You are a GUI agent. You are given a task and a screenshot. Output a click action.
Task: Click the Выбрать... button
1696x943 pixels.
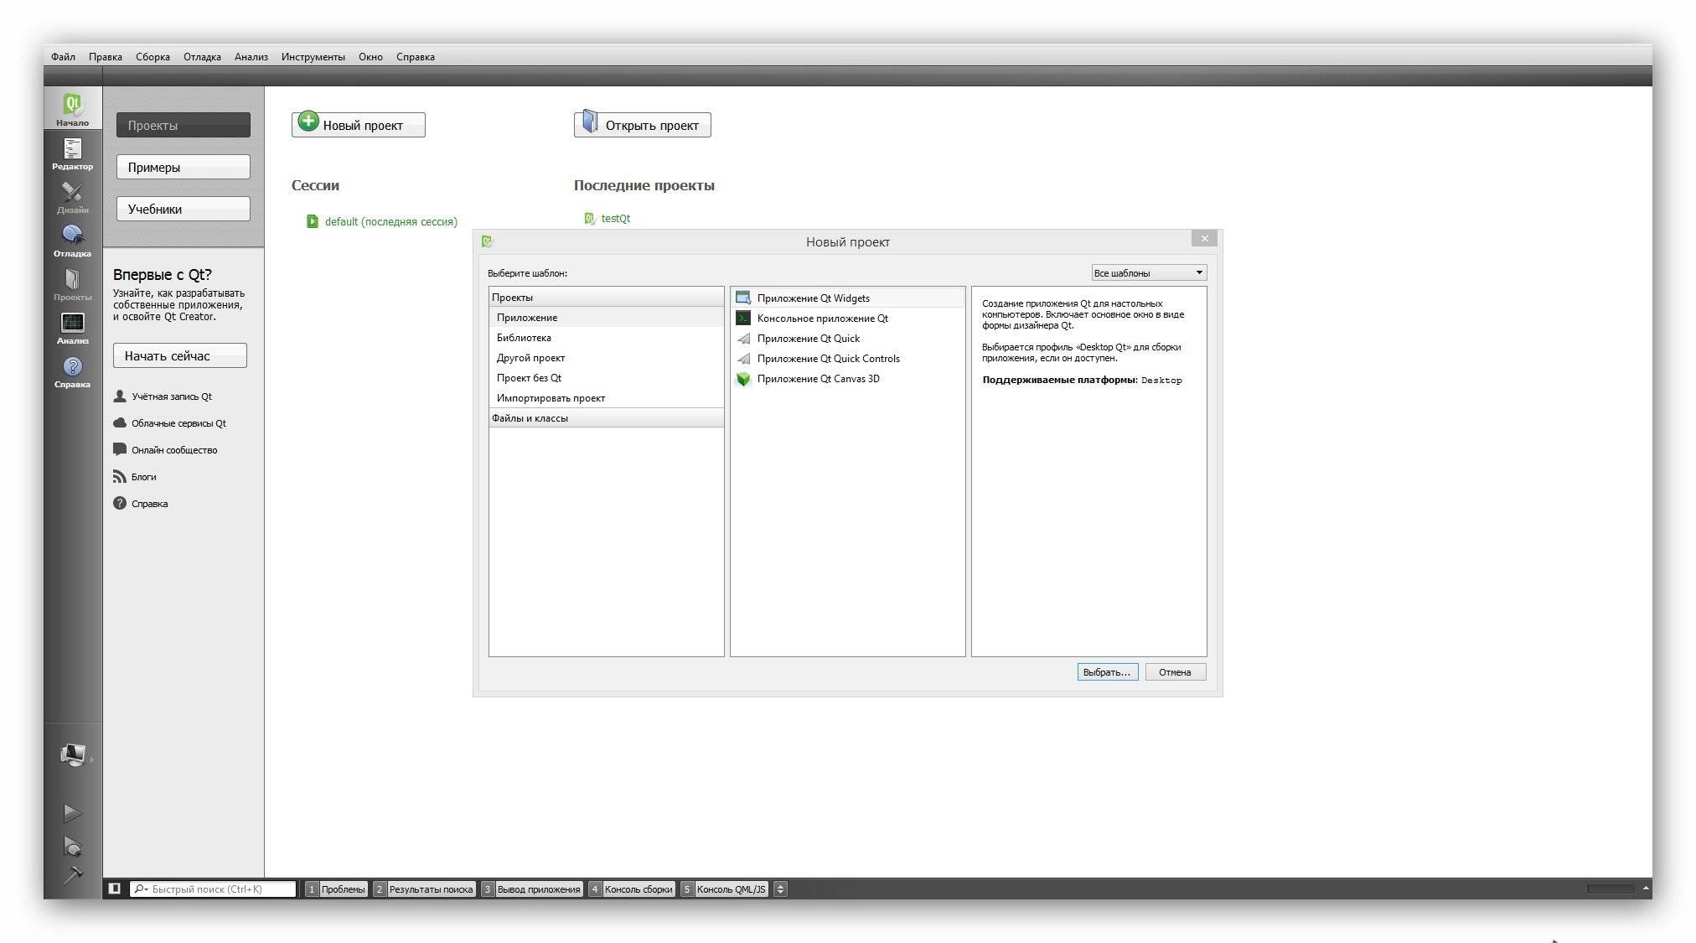(1108, 671)
